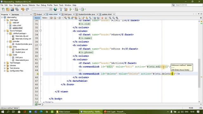Select HibernateUtil.java in the tree
Image resolution: width=203 pixels, height=114 pixels.
point(22,60)
